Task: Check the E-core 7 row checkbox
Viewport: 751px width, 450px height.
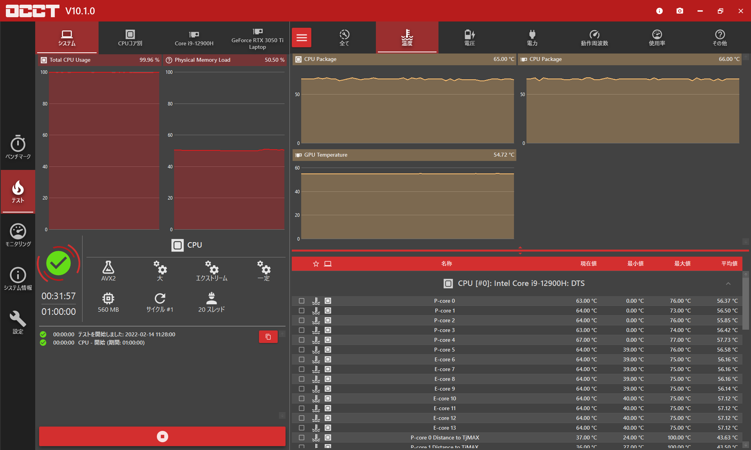Action: [x=302, y=369]
